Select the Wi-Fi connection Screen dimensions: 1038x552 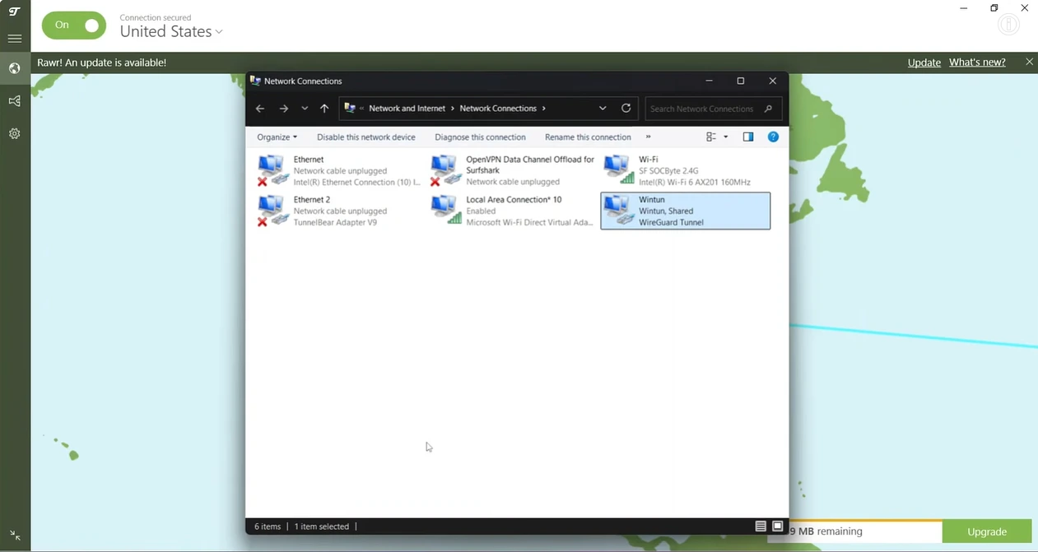coord(686,171)
